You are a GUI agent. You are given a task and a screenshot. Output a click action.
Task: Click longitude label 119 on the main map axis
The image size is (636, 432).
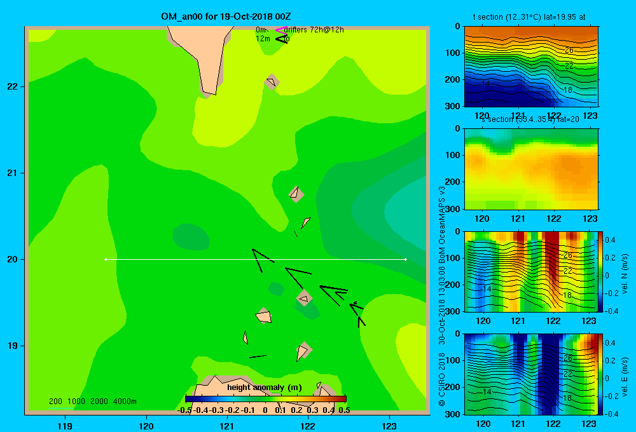coord(65,426)
